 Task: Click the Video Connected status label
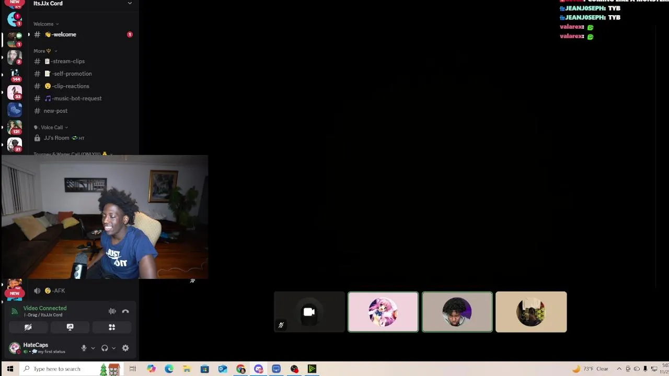(45, 308)
